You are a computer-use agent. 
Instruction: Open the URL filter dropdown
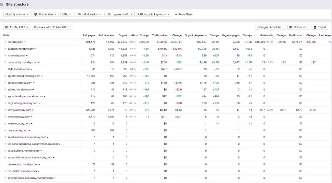point(66,14)
